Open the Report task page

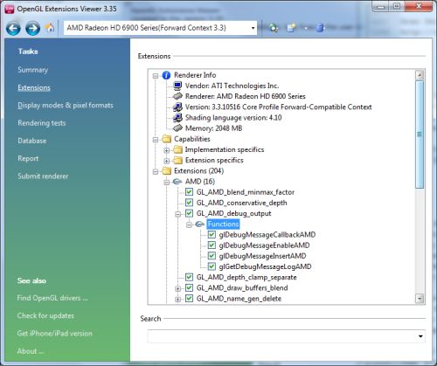point(28,158)
